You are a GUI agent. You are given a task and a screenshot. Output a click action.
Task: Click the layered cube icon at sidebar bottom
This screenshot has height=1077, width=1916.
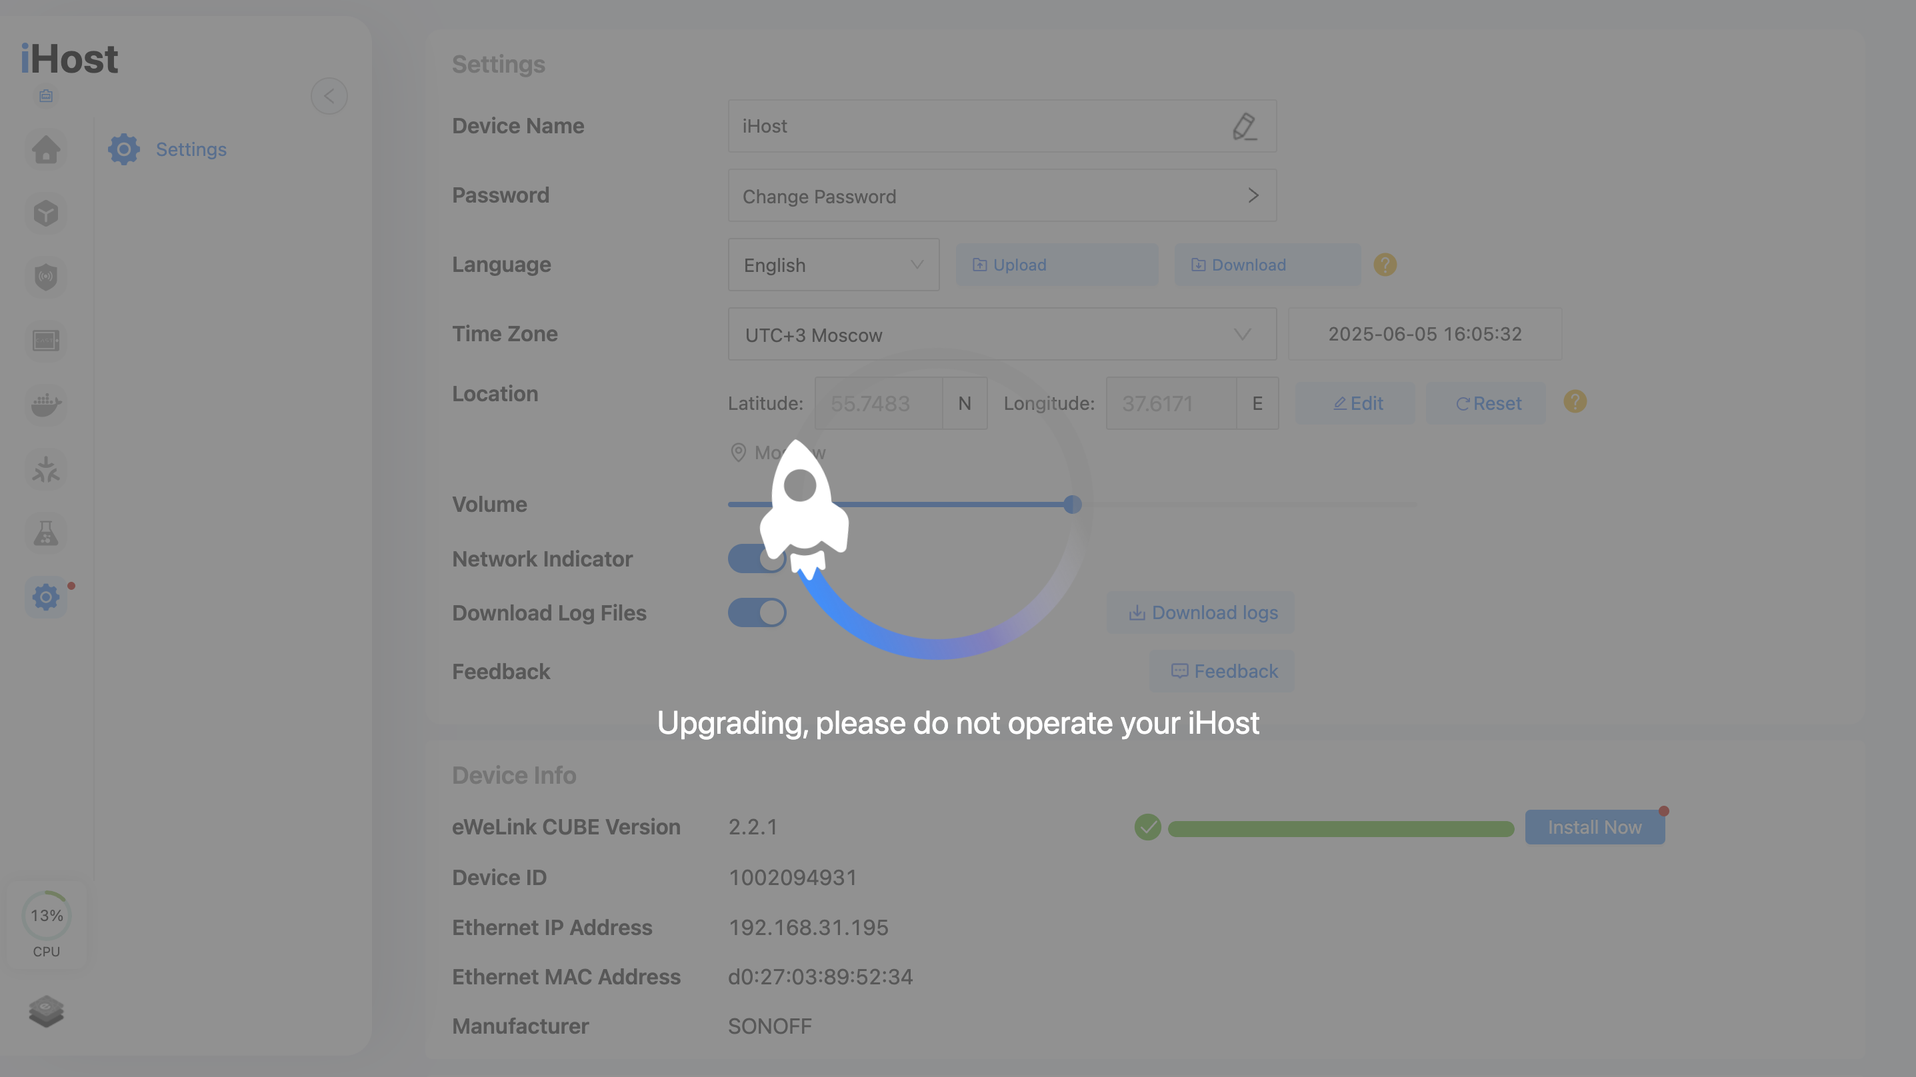(x=46, y=1012)
